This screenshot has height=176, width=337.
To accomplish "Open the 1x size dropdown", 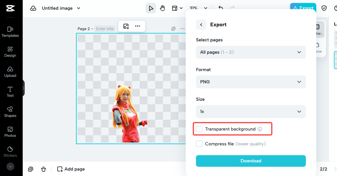I will pyautogui.click(x=251, y=112).
